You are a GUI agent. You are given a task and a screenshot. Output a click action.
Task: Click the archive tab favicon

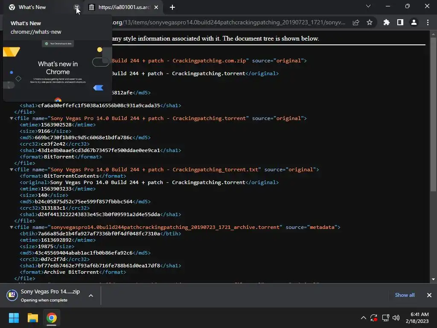tap(91, 7)
